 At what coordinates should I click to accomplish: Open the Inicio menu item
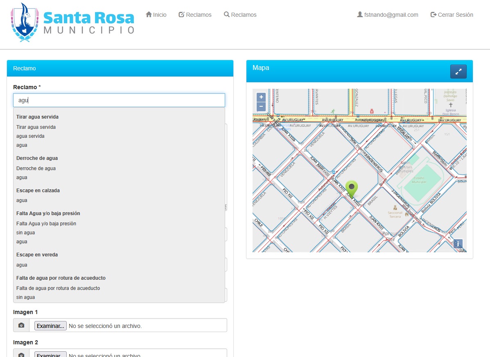156,14
